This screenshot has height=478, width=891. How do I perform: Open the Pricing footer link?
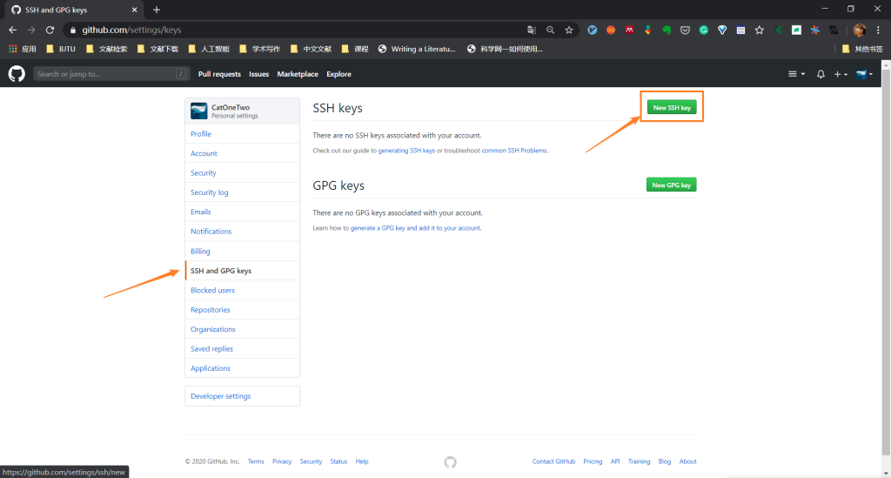[x=593, y=461]
